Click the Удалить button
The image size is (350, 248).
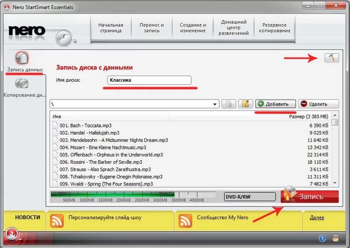(318, 104)
